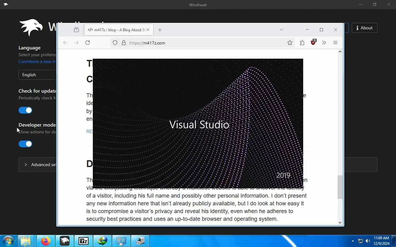
Task: Show hidden system tray icons
Action: point(353,241)
